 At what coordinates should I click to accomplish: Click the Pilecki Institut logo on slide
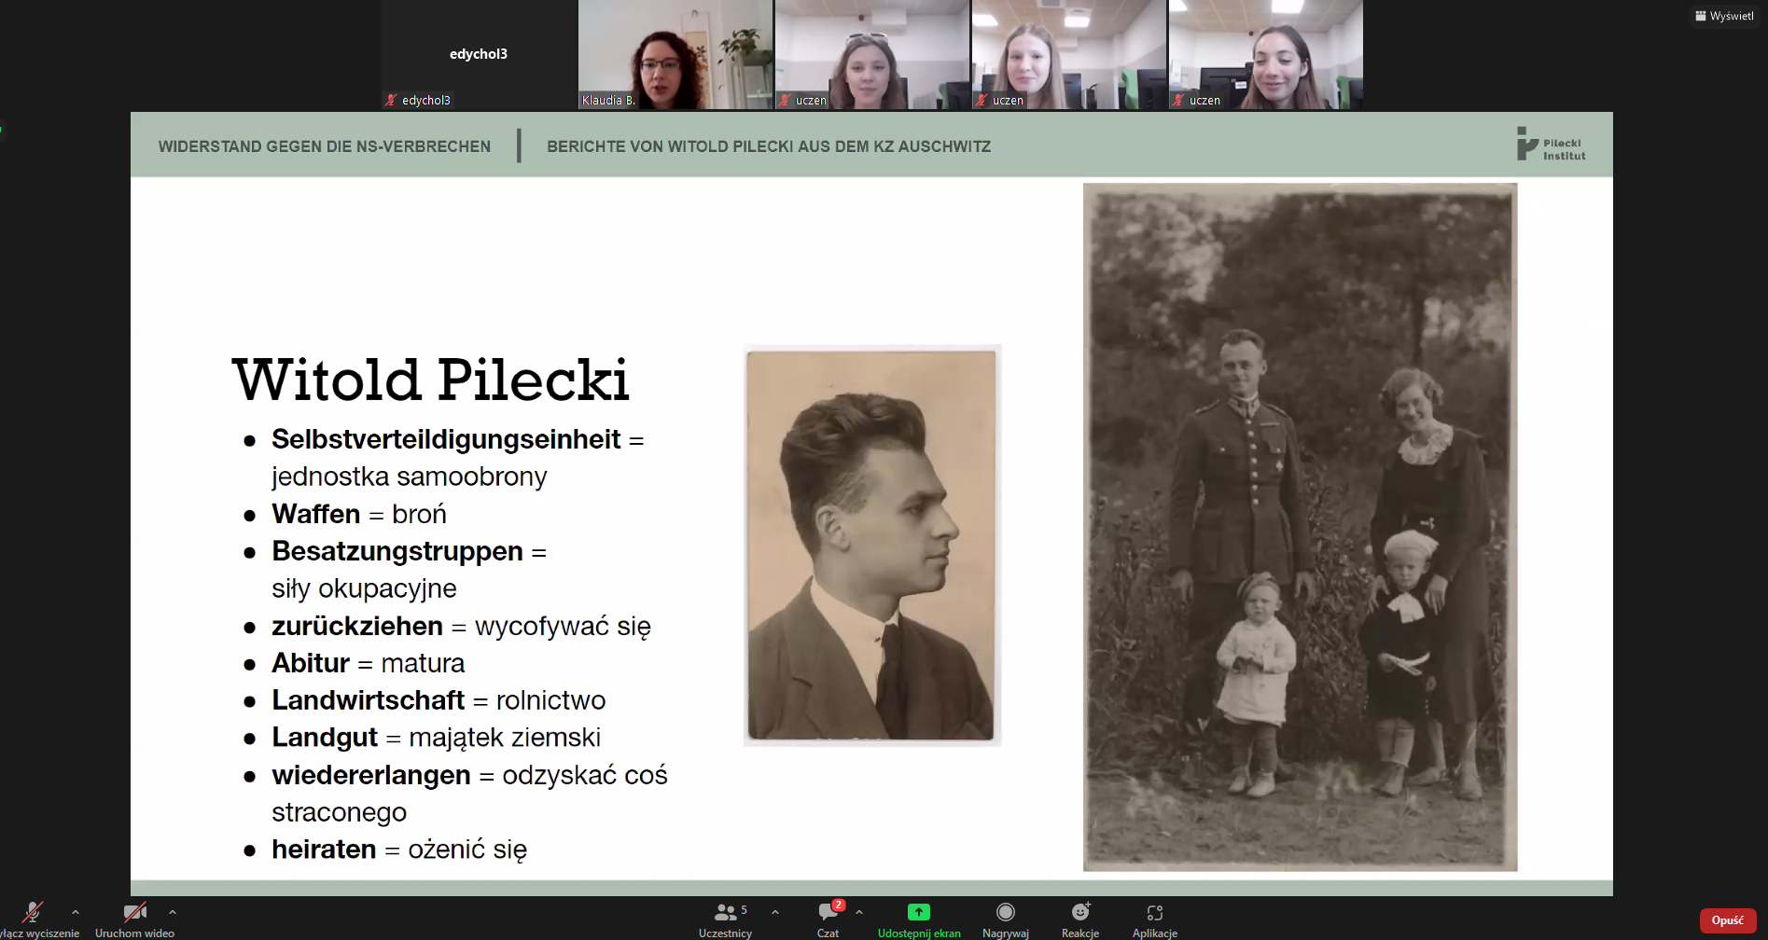click(1551, 145)
